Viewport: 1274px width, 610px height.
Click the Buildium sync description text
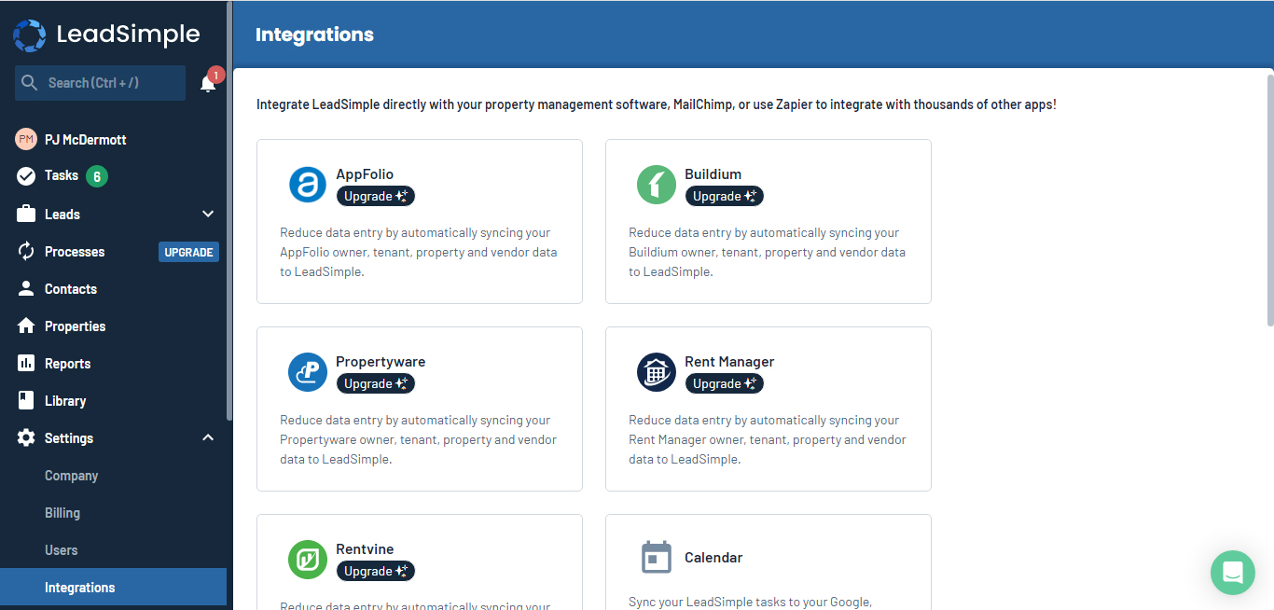(768, 253)
